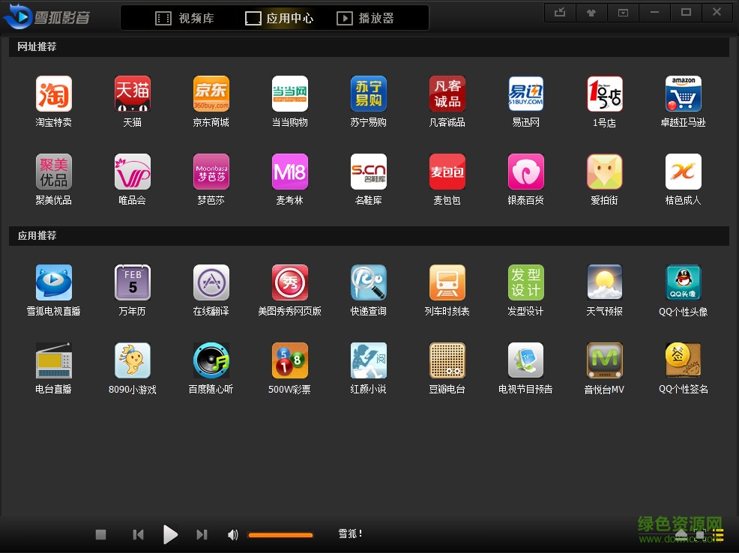The width and height of the screenshot is (739, 553).
Task: Open the skin changer shirt icon
Action: (591, 13)
